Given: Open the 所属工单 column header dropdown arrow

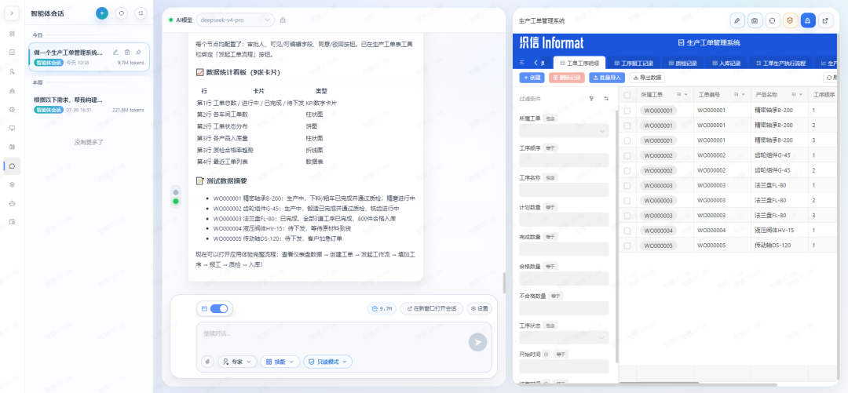Looking at the screenshot, I should pos(686,95).
